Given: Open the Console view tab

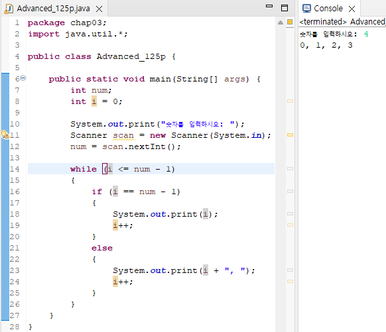Looking at the screenshot, I should pos(323,9).
